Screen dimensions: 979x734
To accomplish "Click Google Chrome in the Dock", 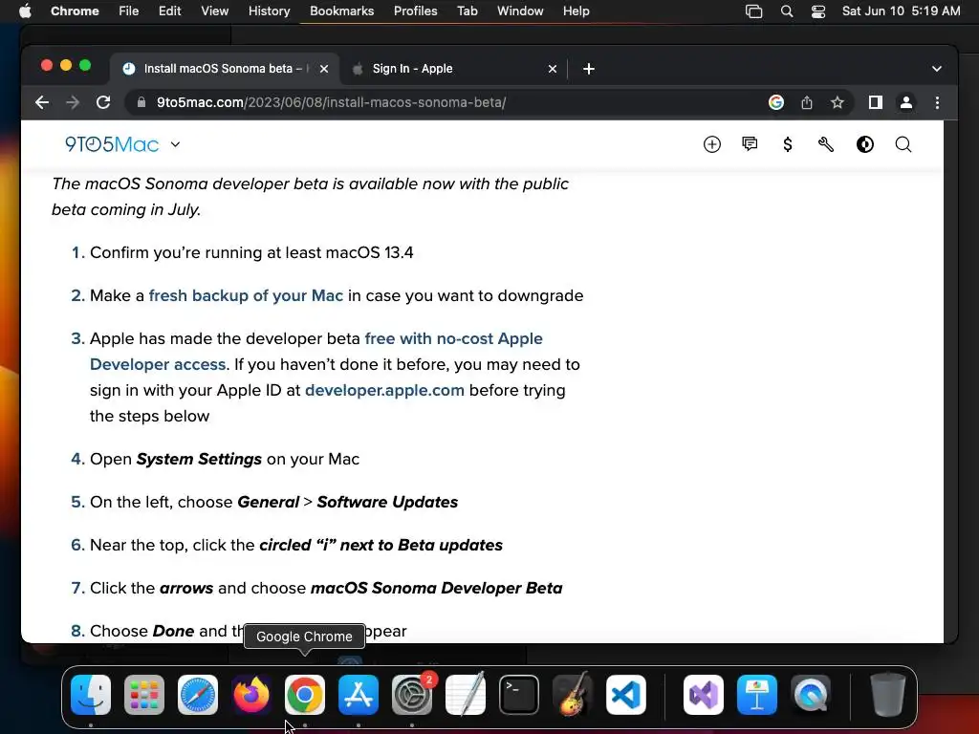I will [305, 695].
